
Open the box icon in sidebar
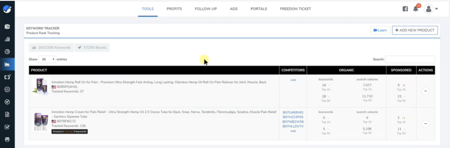click(x=7, y=27)
